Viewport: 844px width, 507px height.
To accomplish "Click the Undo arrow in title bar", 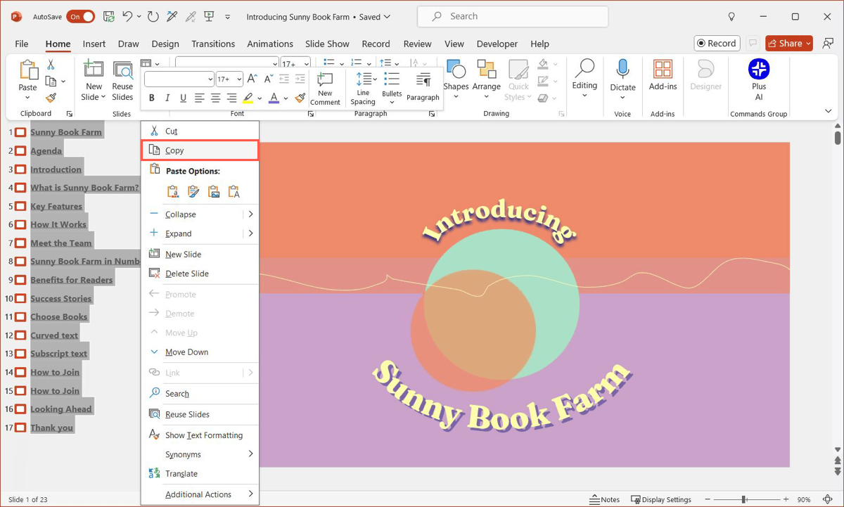I will (127, 16).
